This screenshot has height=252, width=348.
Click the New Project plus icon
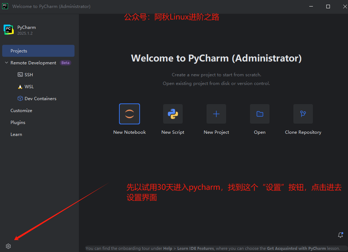216,114
